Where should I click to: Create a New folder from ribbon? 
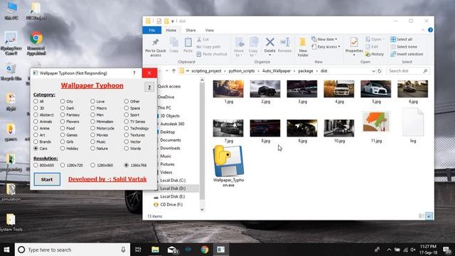[303, 46]
